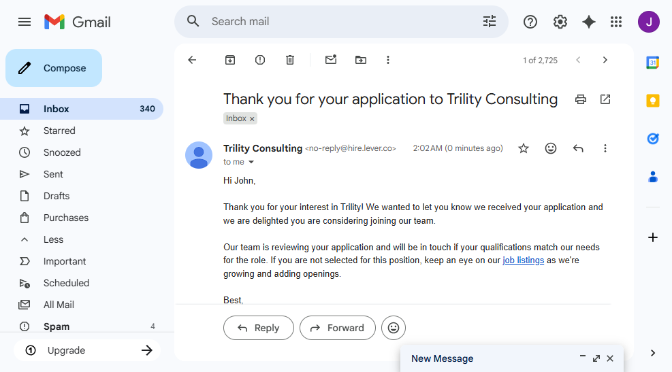Collapse the sidebar with the Less chevron
The image size is (672, 372).
point(25,239)
